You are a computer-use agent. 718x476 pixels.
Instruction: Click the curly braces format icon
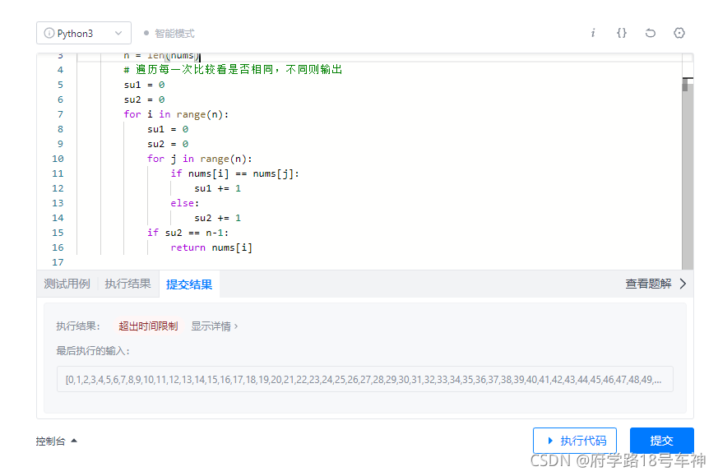click(622, 33)
